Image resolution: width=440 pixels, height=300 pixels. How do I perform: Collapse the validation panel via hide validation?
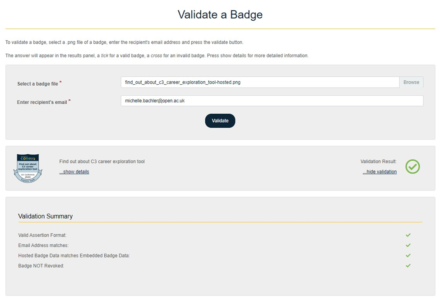(379, 171)
